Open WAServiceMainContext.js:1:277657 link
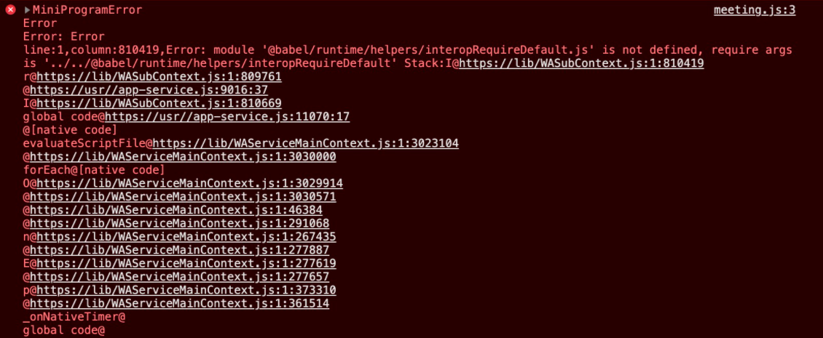Viewport: 823px width, 338px height. pyautogui.click(x=179, y=277)
